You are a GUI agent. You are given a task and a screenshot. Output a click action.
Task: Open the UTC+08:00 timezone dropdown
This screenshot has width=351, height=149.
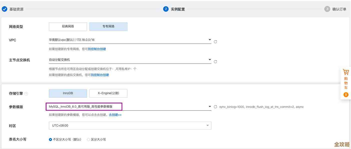click(x=207, y=125)
